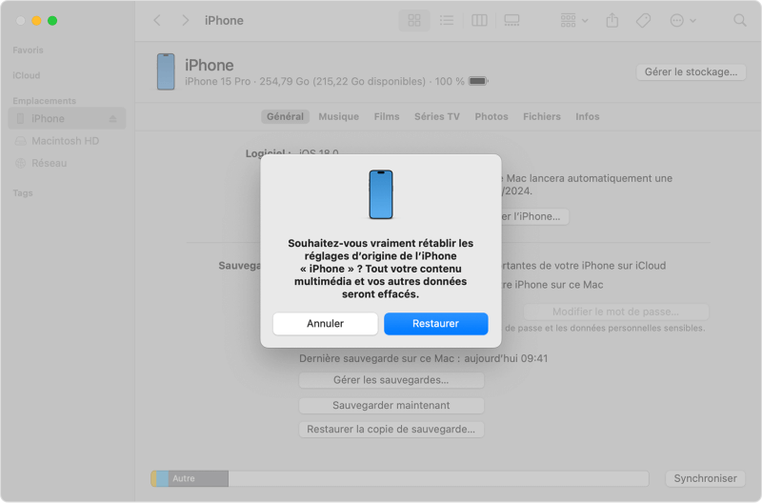Switch to the Infos tab
762x503 pixels.
pyautogui.click(x=588, y=116)
